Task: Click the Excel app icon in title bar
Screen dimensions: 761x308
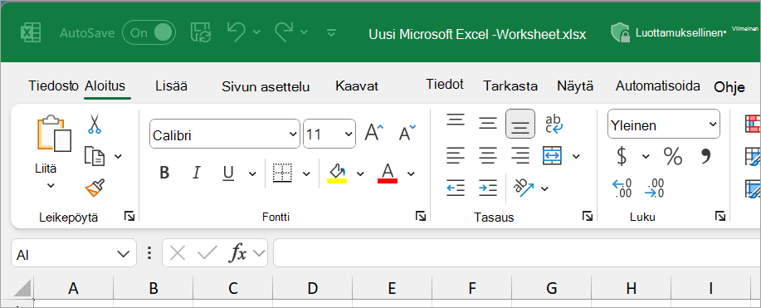Action: [x=30, y=33]
